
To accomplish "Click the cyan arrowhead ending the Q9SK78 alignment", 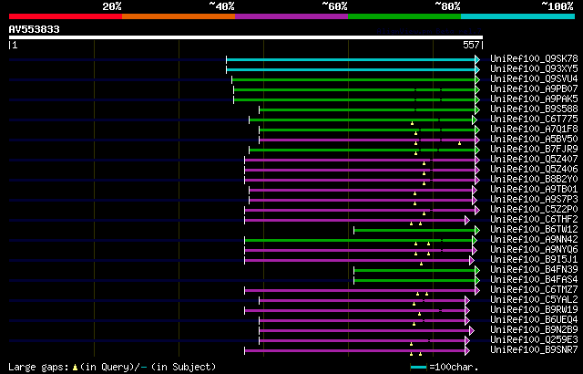I will coord(477,59).
